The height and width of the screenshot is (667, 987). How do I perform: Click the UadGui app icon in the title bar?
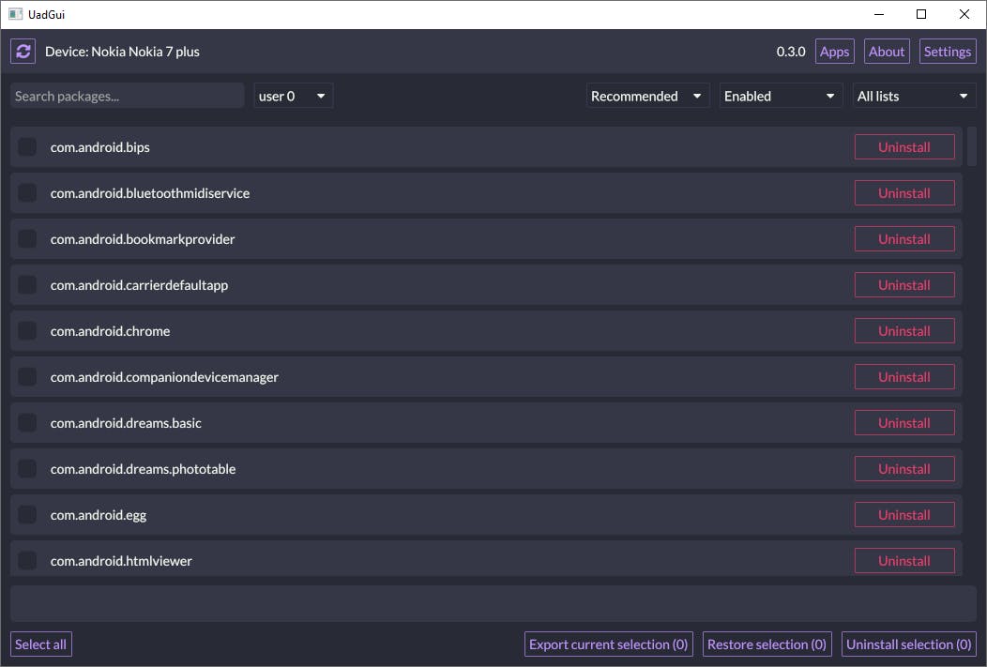15,14
